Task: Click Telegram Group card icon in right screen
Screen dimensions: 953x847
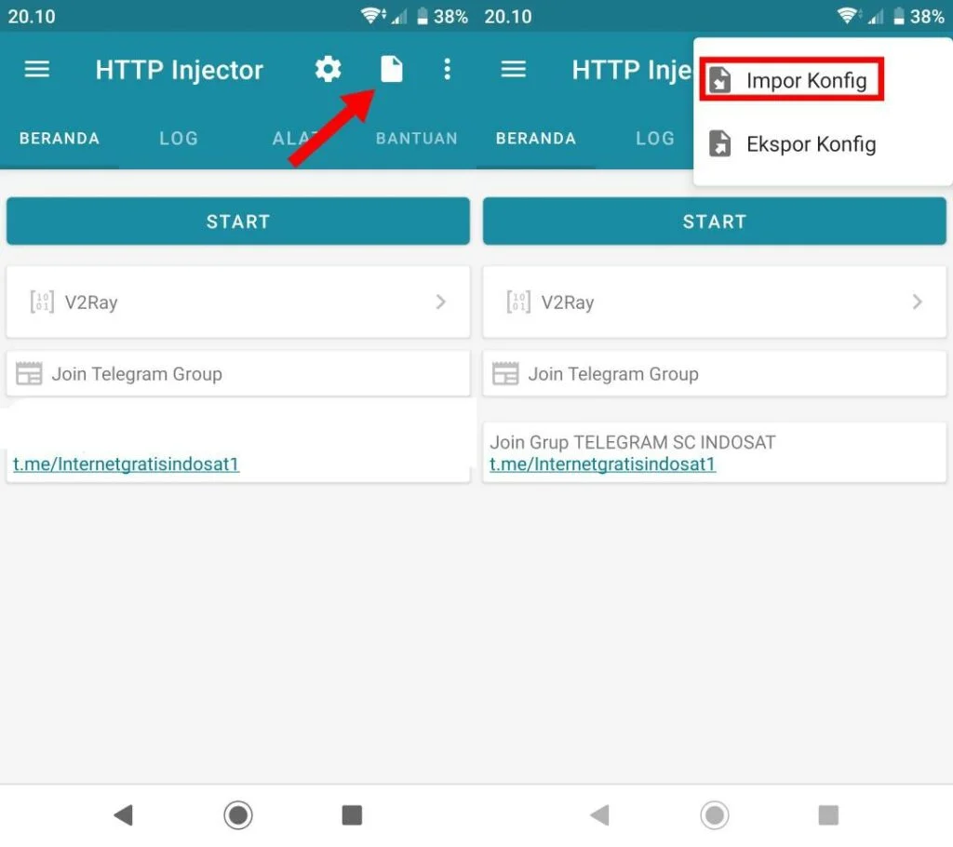Action: point(505,373)
